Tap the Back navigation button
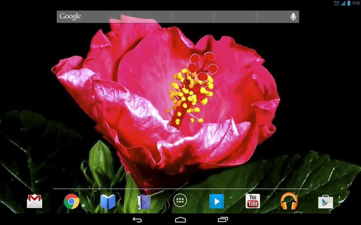This screenshot has height=225, width=361. [x=137, y=219]
